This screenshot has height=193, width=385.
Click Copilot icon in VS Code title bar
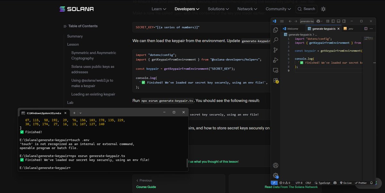click(318, 21)
